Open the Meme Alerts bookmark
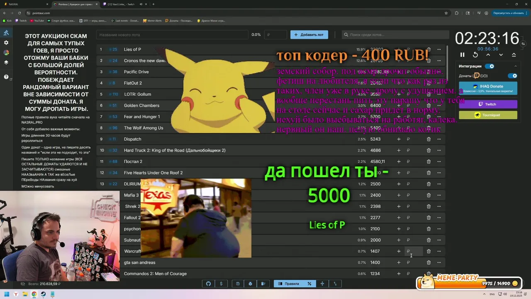 pos(152,20)
